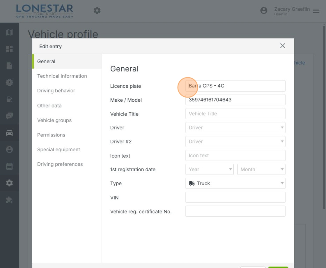
Task: Switch to Driving behavior tab
Action: [x=56, y=91]
